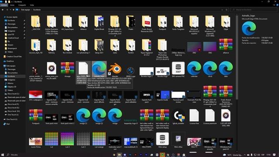Click the taskbar search icon
This screenshot has width=279, height=157.
click(x=8, y=155)
